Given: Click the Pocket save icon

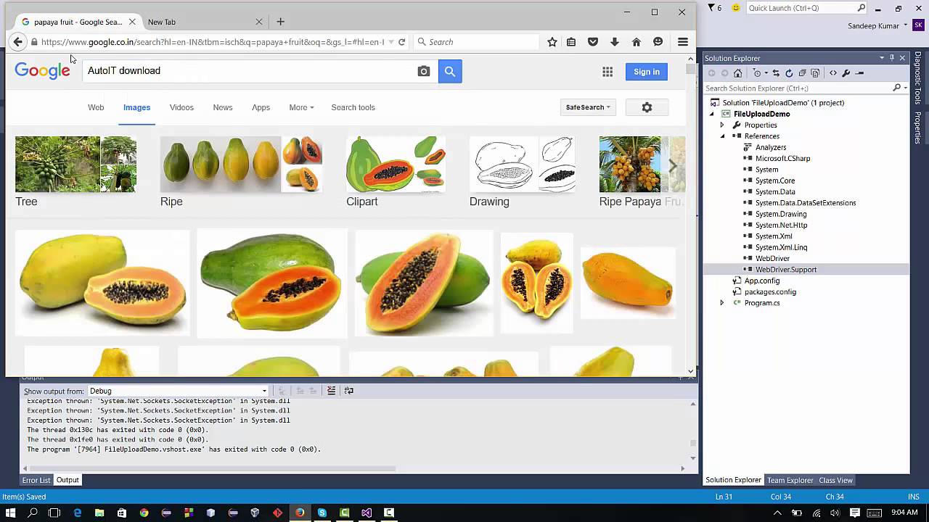Looking at the screenshot, I should (593, 42).
